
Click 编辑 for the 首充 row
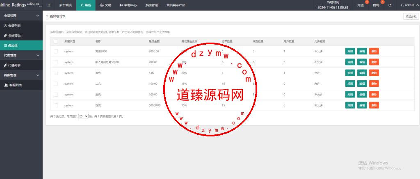coord(362,73)
